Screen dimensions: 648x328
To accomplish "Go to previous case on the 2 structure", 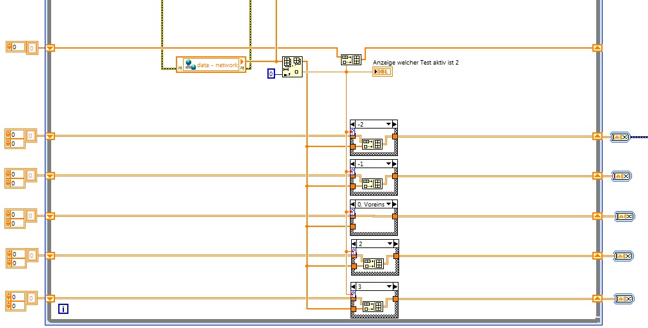I will [354, 244].
